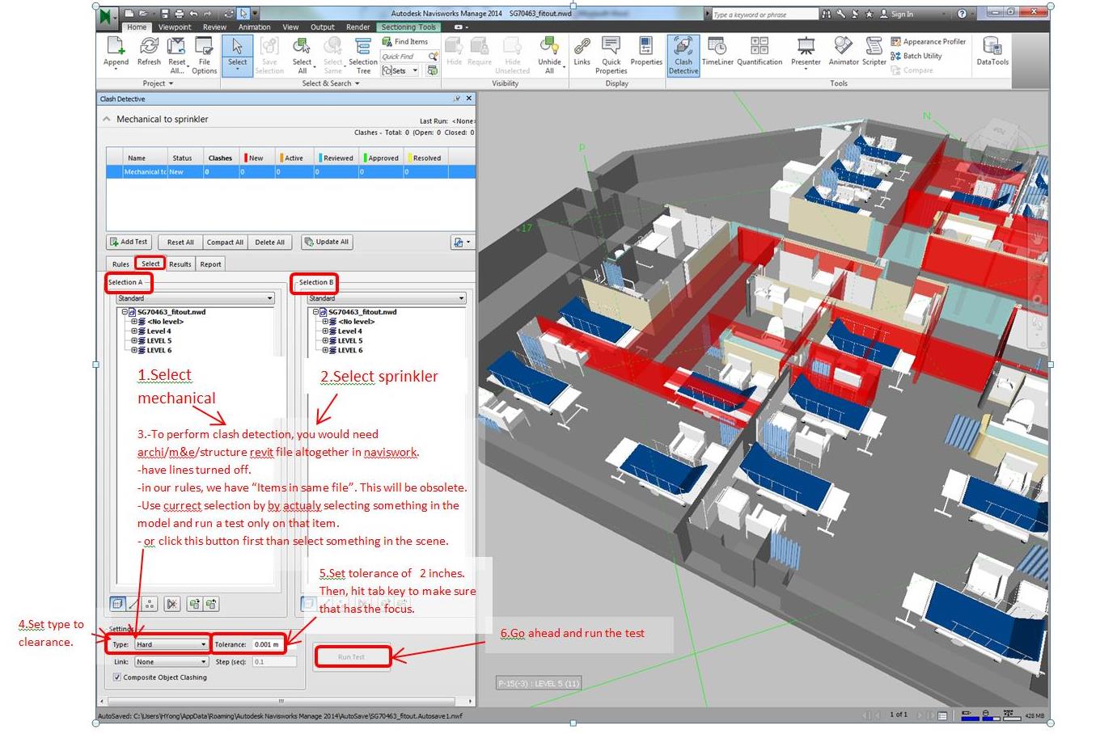Open Selection A Standard dropdown

197,298
